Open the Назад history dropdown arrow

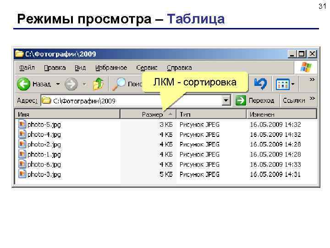[58, 84]
